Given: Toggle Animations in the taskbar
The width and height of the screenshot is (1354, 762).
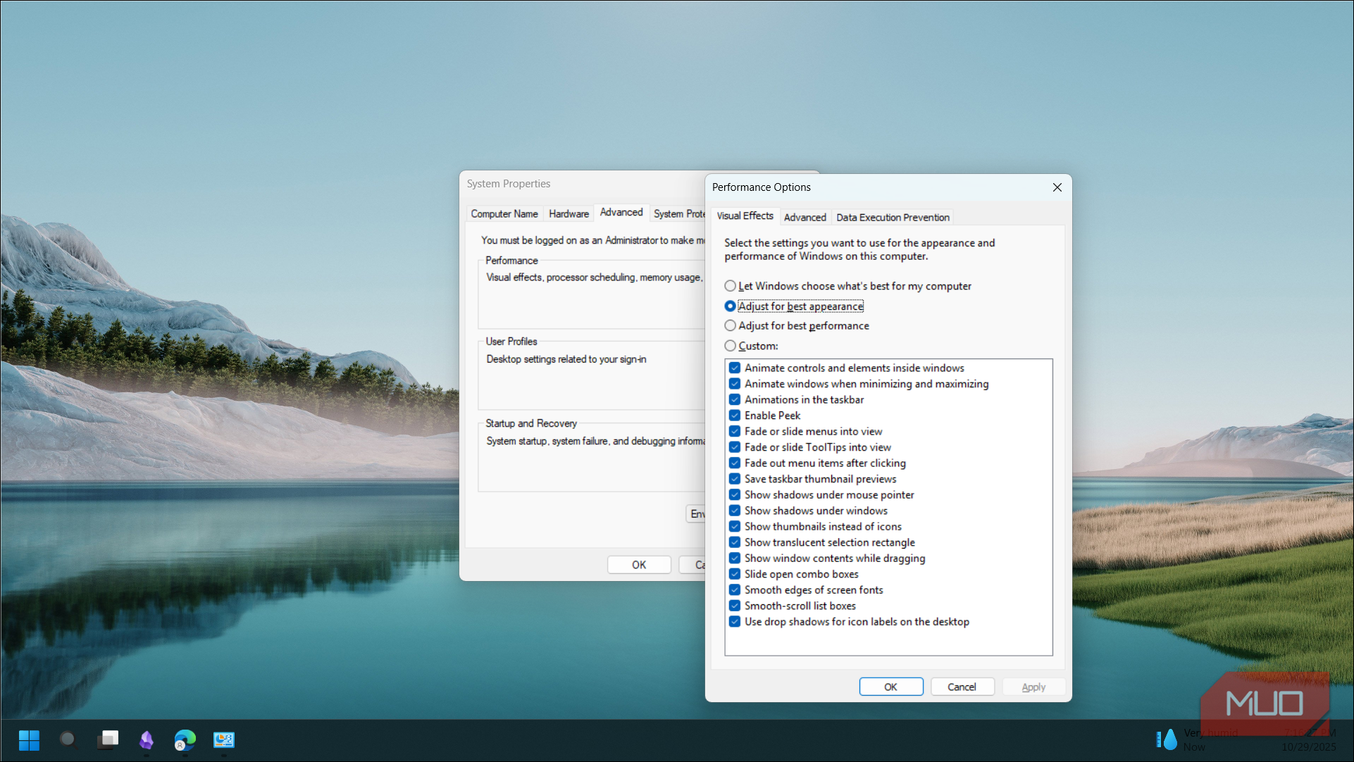Looking at the screenshot, I should 735,399.
